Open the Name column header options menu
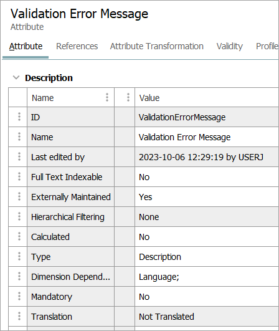Viewport: 279px width, 331px height. tap(107, 97)
